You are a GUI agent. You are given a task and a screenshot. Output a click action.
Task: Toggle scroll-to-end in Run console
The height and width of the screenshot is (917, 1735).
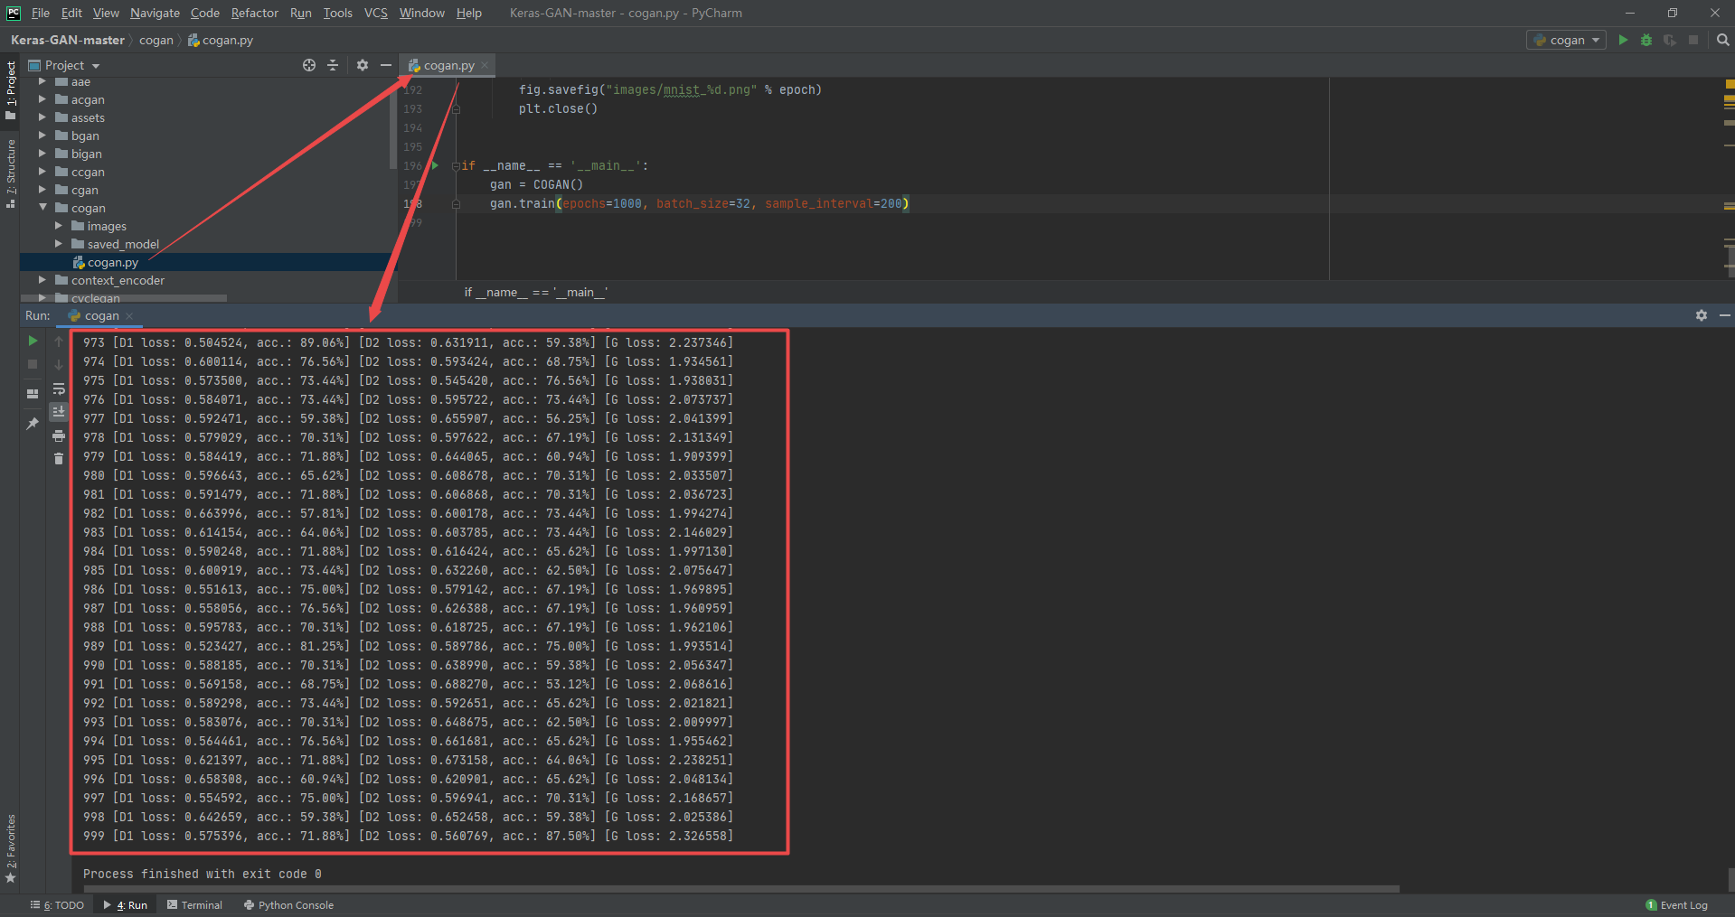59,412
